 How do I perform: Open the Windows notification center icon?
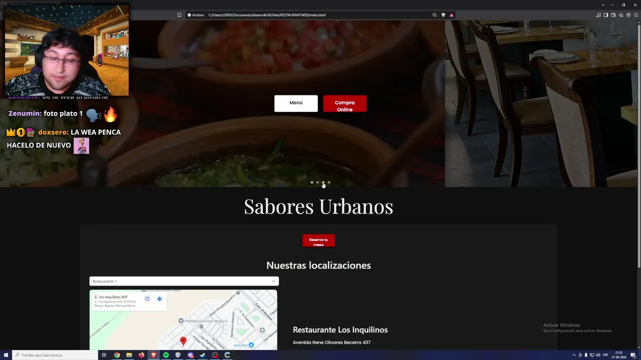point(633,355)
